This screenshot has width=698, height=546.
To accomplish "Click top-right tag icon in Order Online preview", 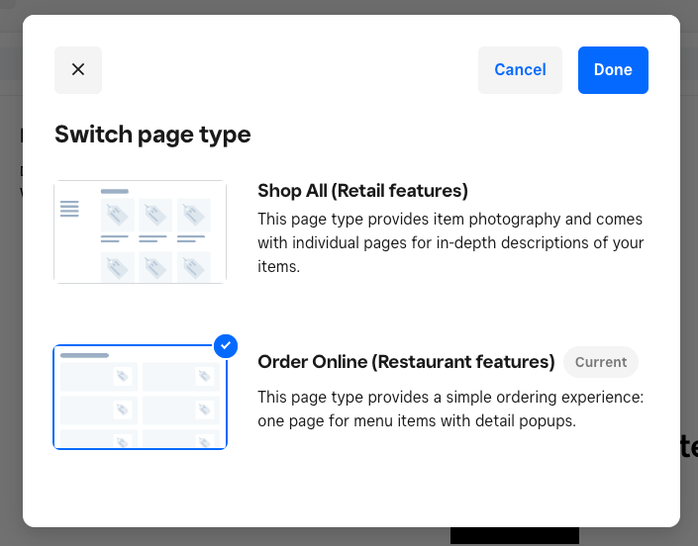I will pyautogui.click(x=204, y=376).
